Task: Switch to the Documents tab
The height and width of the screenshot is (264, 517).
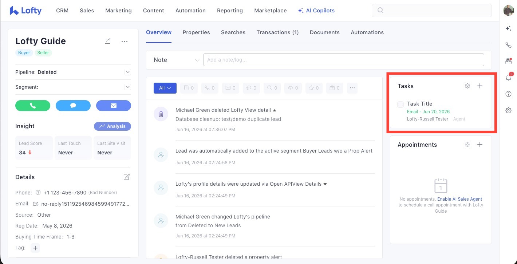Action: (x=325, y=32)
